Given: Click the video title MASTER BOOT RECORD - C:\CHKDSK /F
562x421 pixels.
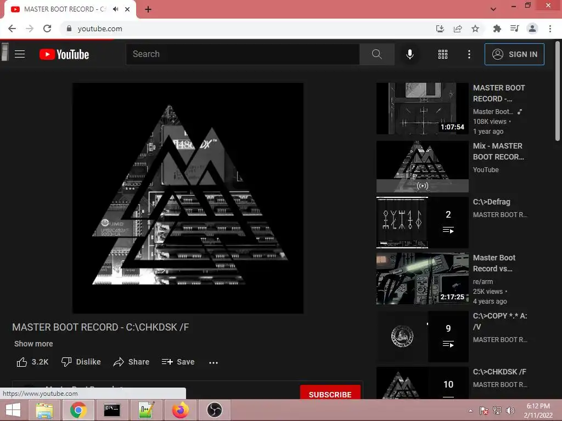Looking at the screenshot, I should pyautogui.click(x=100, y=327).
